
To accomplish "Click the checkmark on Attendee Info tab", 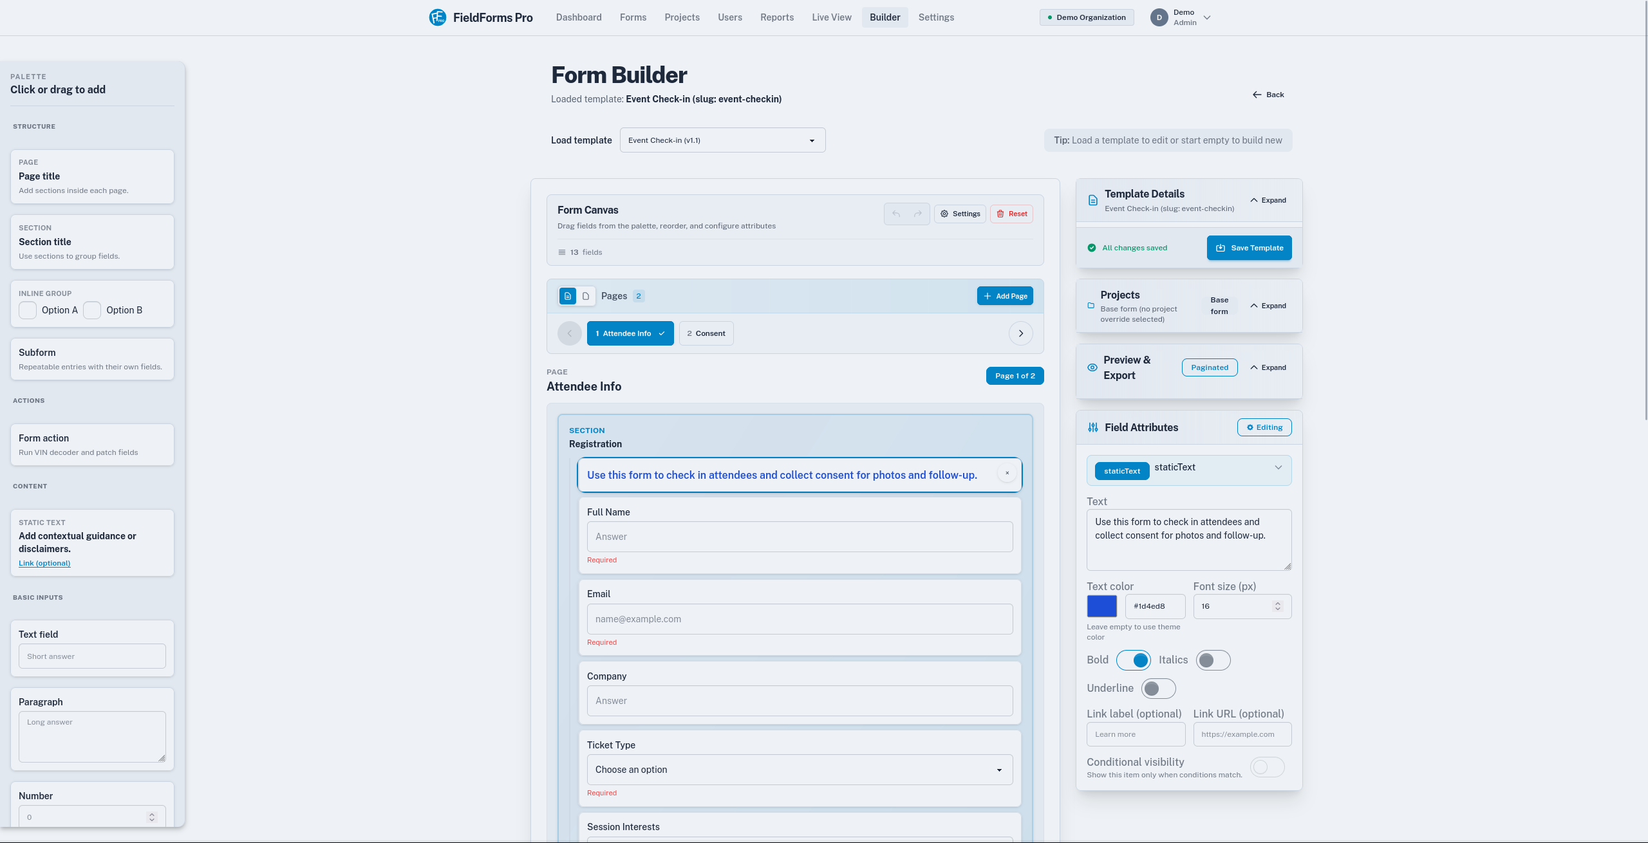I will pos(662,333).
